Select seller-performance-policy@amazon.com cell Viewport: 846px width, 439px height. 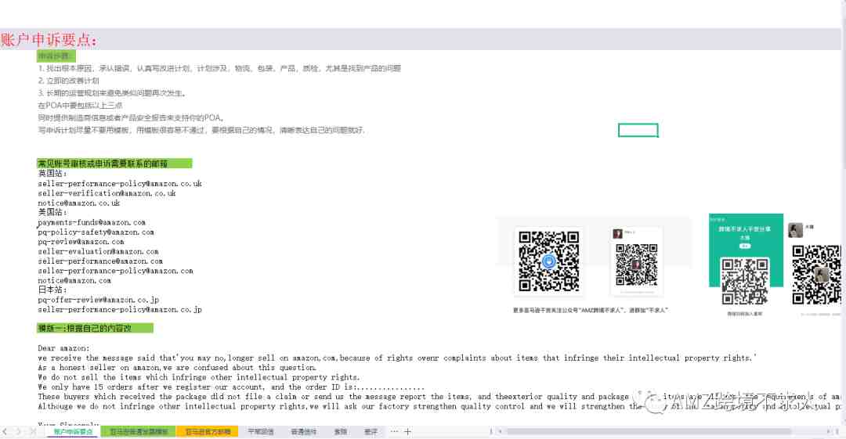[115, 271]
